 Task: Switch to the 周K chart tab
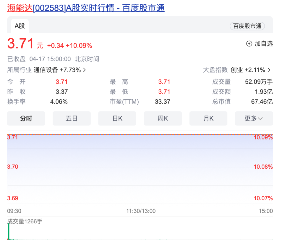163,119
